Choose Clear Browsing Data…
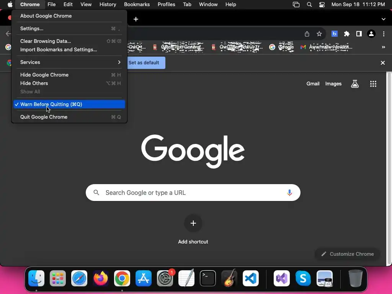This screenshot has height=294, width=392. pos(69,41)
